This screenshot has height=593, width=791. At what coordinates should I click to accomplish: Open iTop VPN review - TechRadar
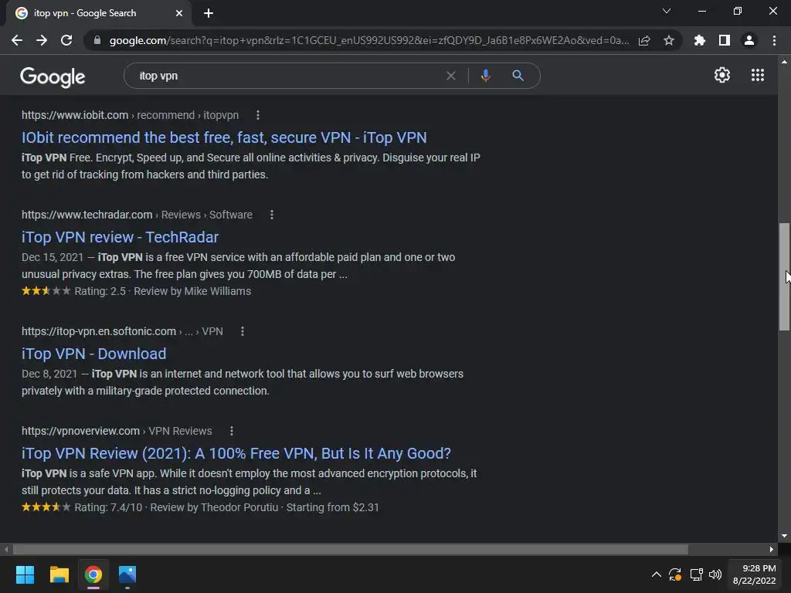pyautogui.click(x=120, y=237)
